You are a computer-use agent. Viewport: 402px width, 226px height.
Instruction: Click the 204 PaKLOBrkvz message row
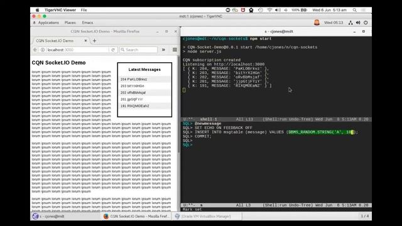(x=144, y=80)
